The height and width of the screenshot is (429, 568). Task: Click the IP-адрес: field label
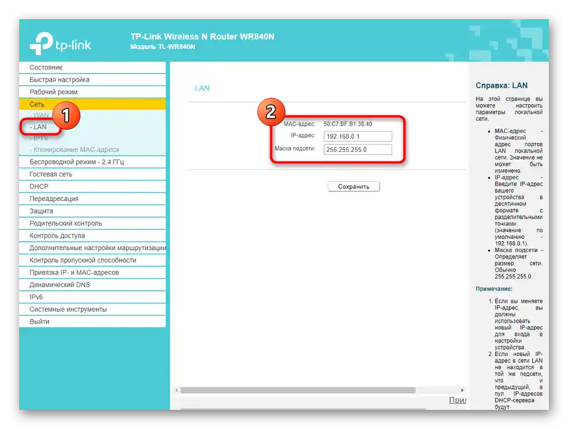303,135
